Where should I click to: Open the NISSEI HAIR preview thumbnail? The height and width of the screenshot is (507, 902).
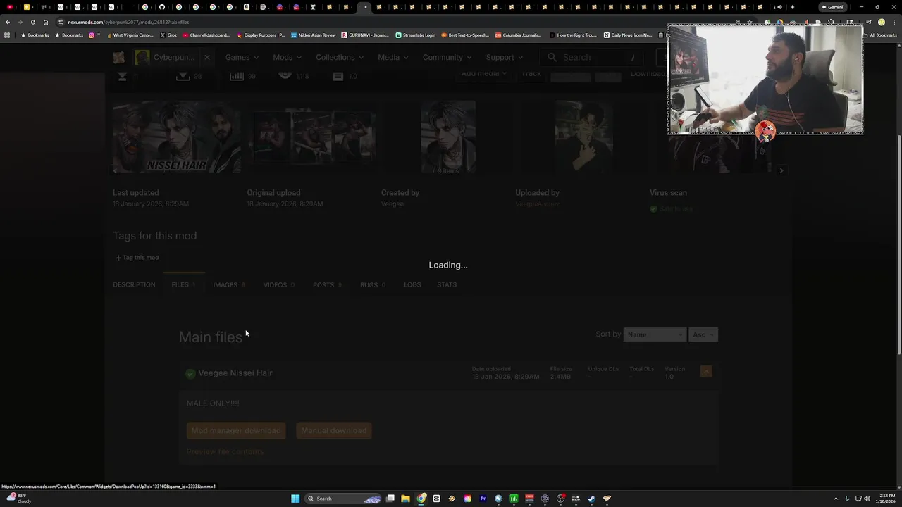coord(177,137)
